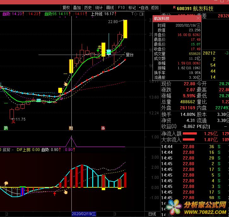Add stock to watchlist with +自选

coord(143,8)
